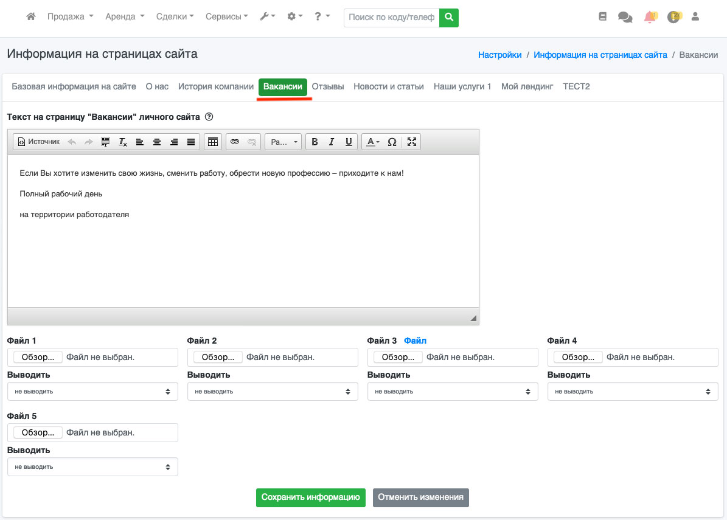Click the Bold formatting icon
The width and height of the screenshot is (727, 520).
click(315, 142)
